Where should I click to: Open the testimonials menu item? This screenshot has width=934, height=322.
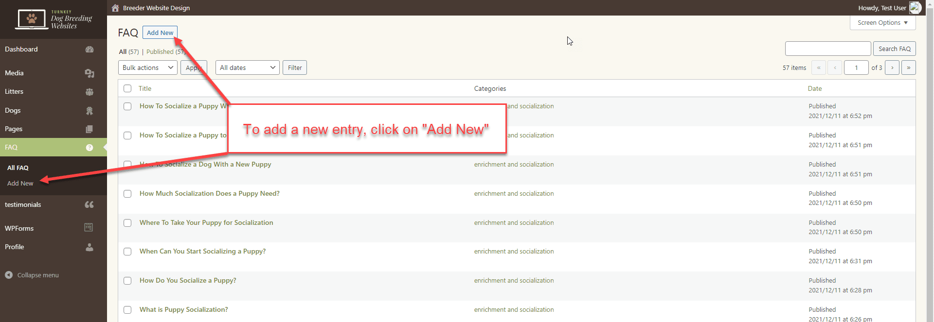[54, 204]
